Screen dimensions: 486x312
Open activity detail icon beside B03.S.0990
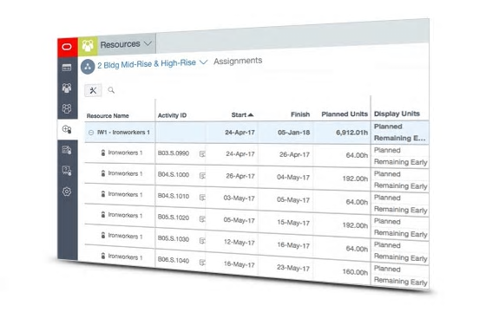tap(202, 154)
